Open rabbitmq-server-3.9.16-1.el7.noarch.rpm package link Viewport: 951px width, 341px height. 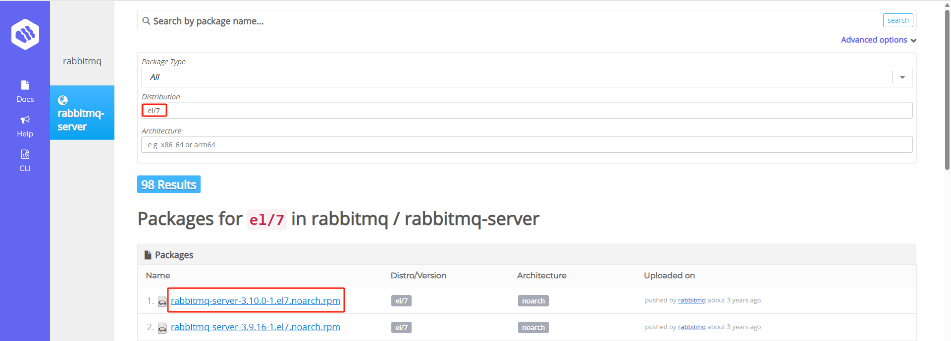(256, 327)
